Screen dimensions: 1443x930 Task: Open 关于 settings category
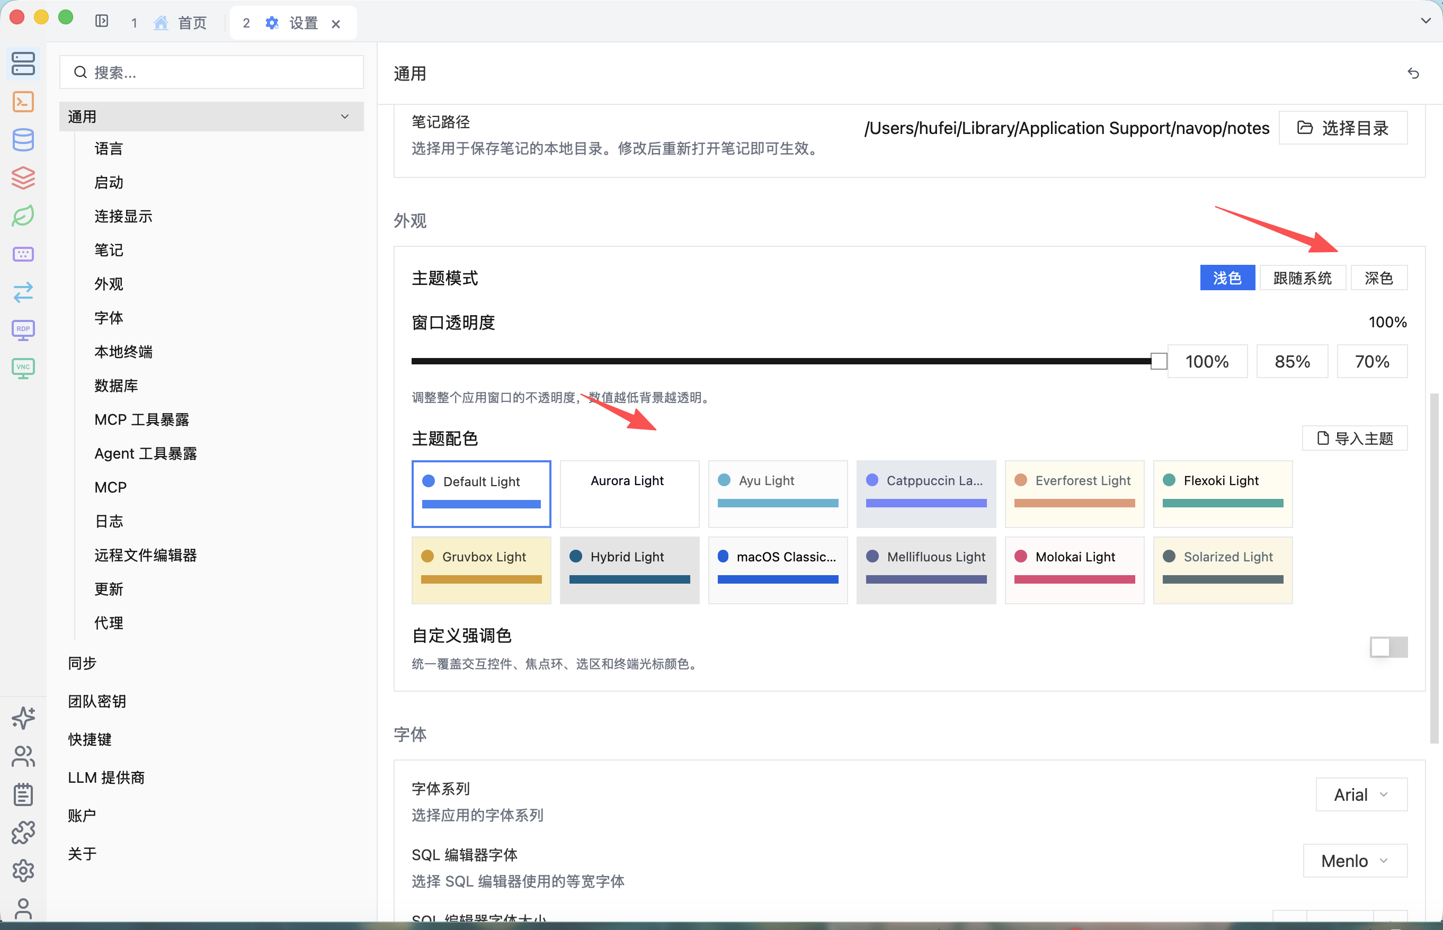[x=82, y=853]
